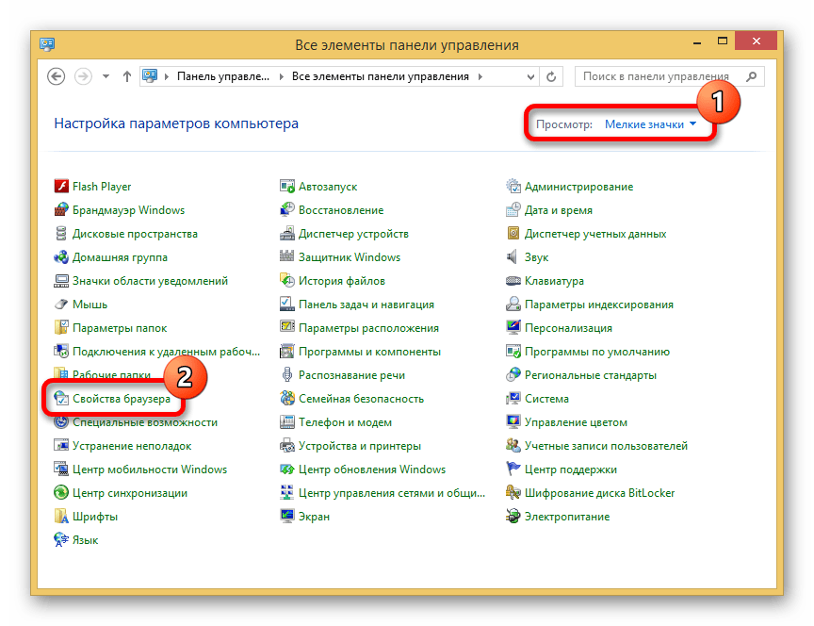The image size is (814, 626).
Task: Click the Control Panel icon in address bar
Action: click(x=150, y=76)
